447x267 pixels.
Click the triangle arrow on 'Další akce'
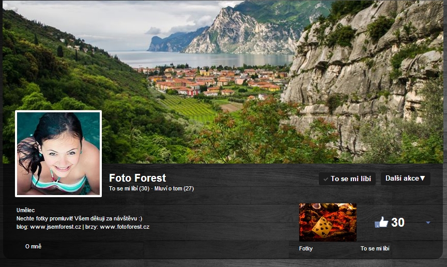point(423,178)
